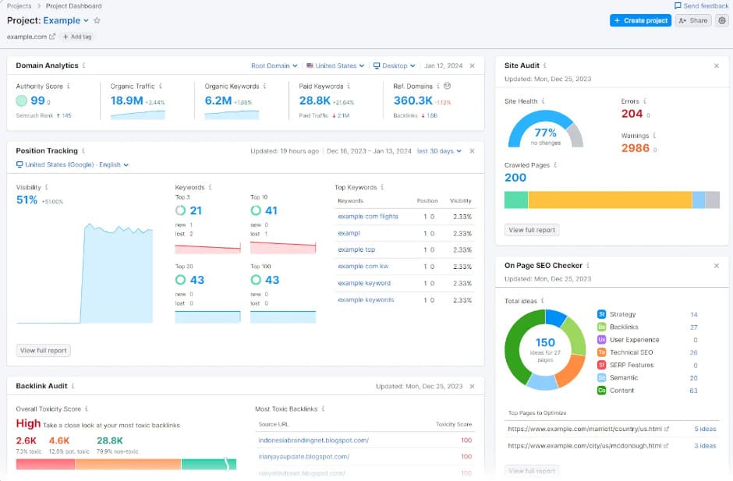Show Ref. Domains info tooltip icon

[x=438, y=86]
